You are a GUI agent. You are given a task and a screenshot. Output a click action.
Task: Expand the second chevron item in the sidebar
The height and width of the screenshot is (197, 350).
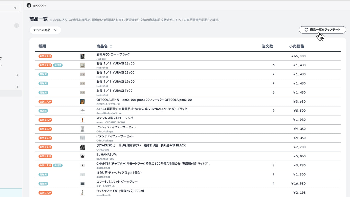point(17,87)
